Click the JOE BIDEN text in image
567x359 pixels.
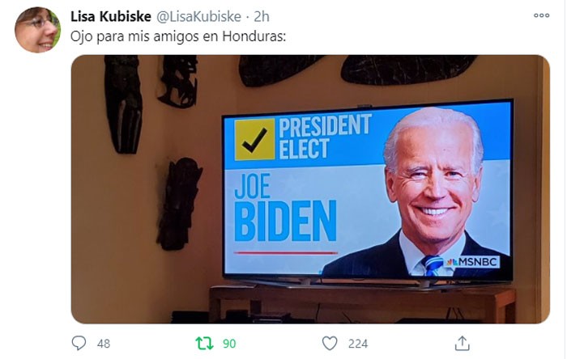point(285,208)
